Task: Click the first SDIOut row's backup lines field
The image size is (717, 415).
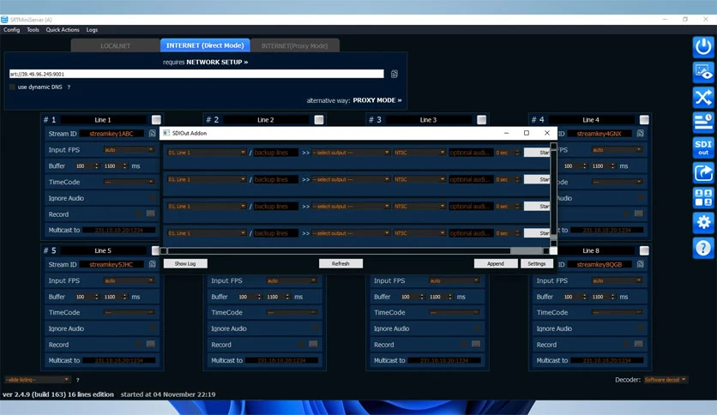Action: click(275, 153)
